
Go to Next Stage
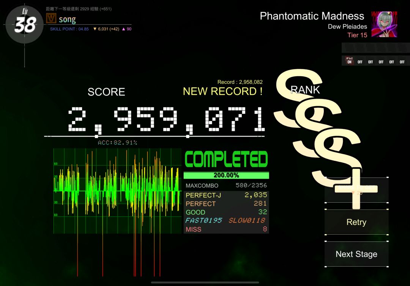point(356,254)
